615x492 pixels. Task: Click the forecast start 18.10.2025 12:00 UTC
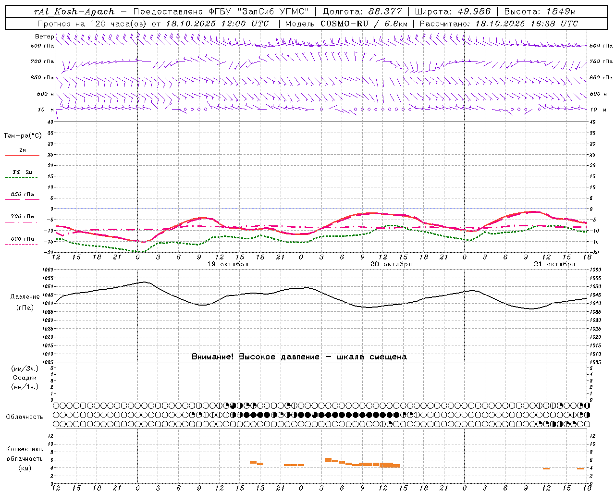point(217,24)
